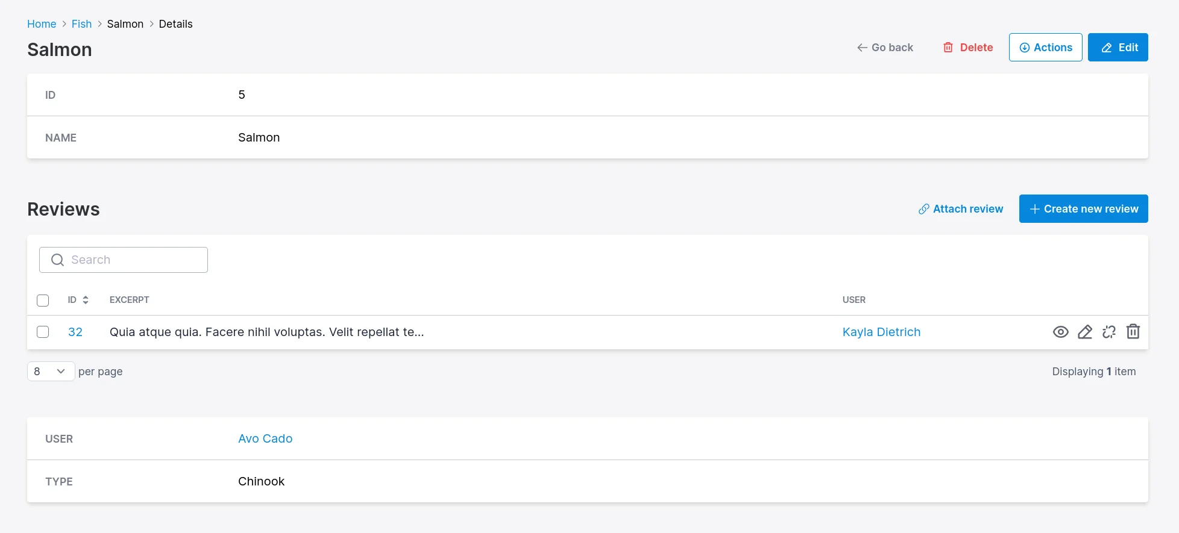1179x533 pixels.
Task: Click the USER column header
Action: [854, 300]
